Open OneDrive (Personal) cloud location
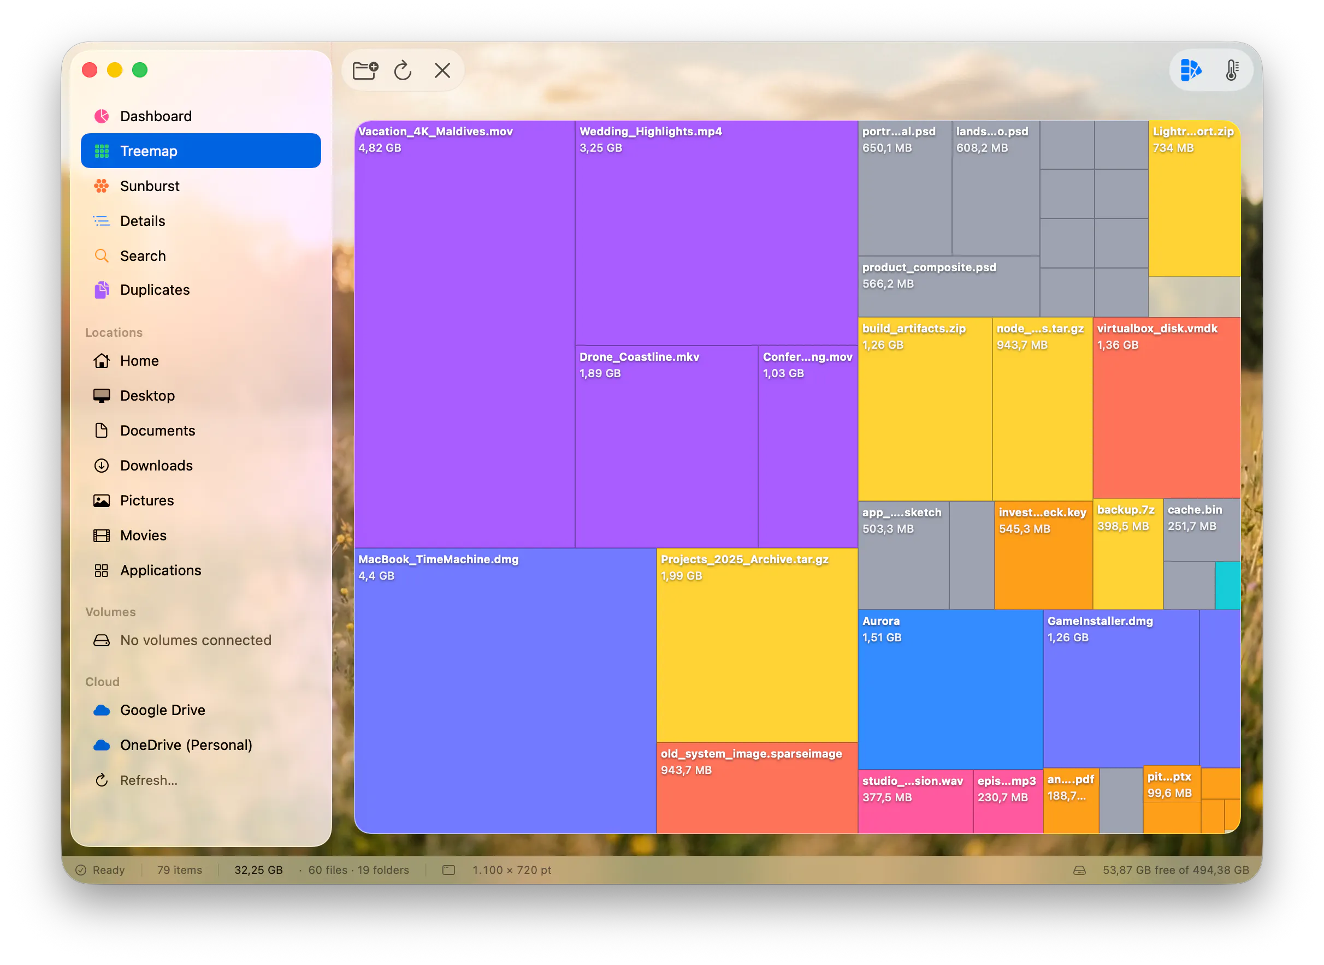Image resolution: width=1324 pixels, height=965 pixels. (200, 745)
